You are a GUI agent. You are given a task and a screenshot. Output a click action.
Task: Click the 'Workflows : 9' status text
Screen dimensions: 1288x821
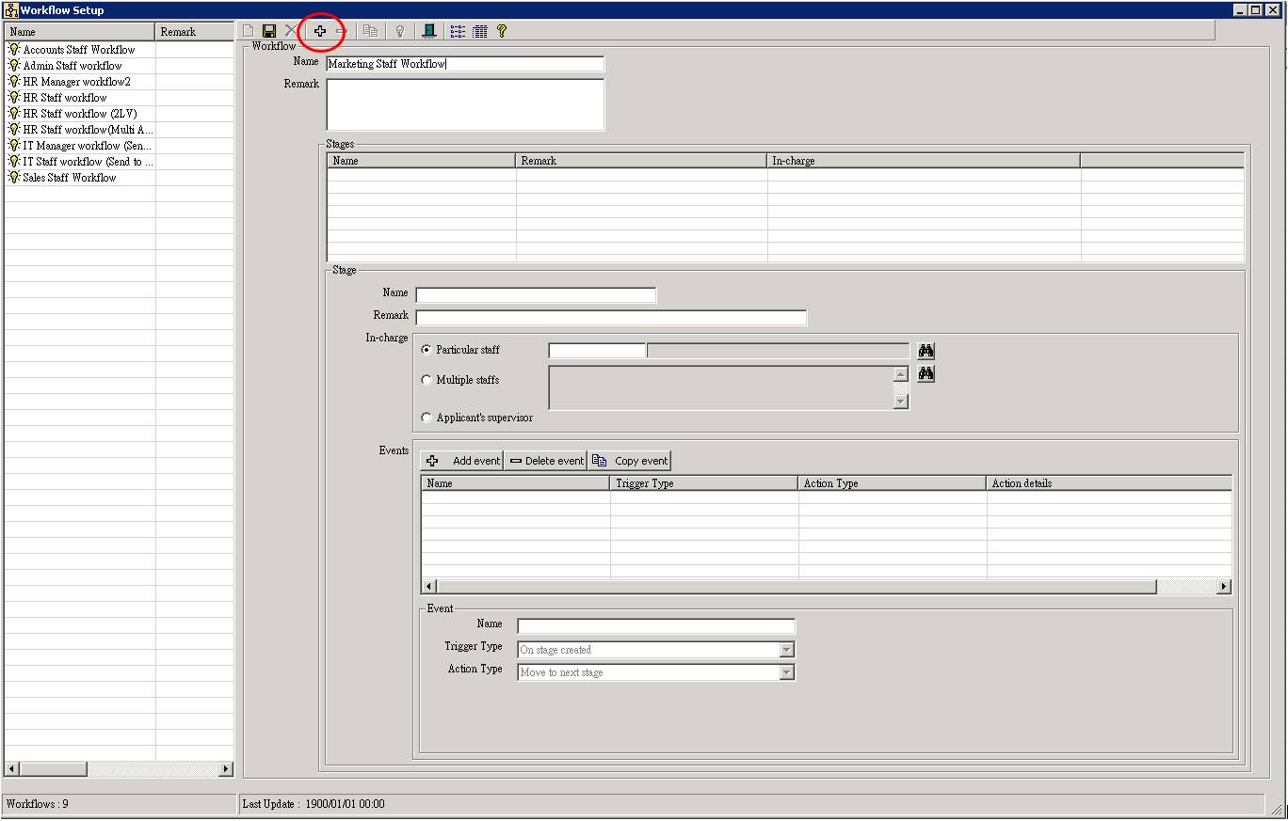coord(38,804)
